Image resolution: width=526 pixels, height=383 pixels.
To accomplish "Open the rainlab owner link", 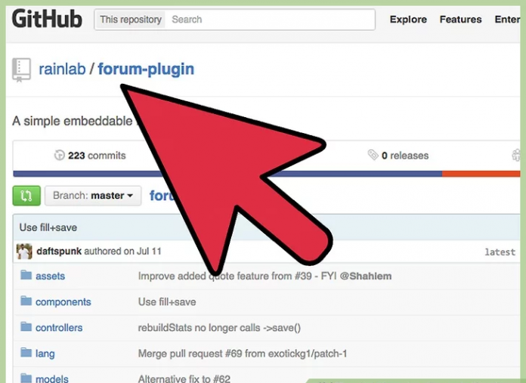I will 62,69.
